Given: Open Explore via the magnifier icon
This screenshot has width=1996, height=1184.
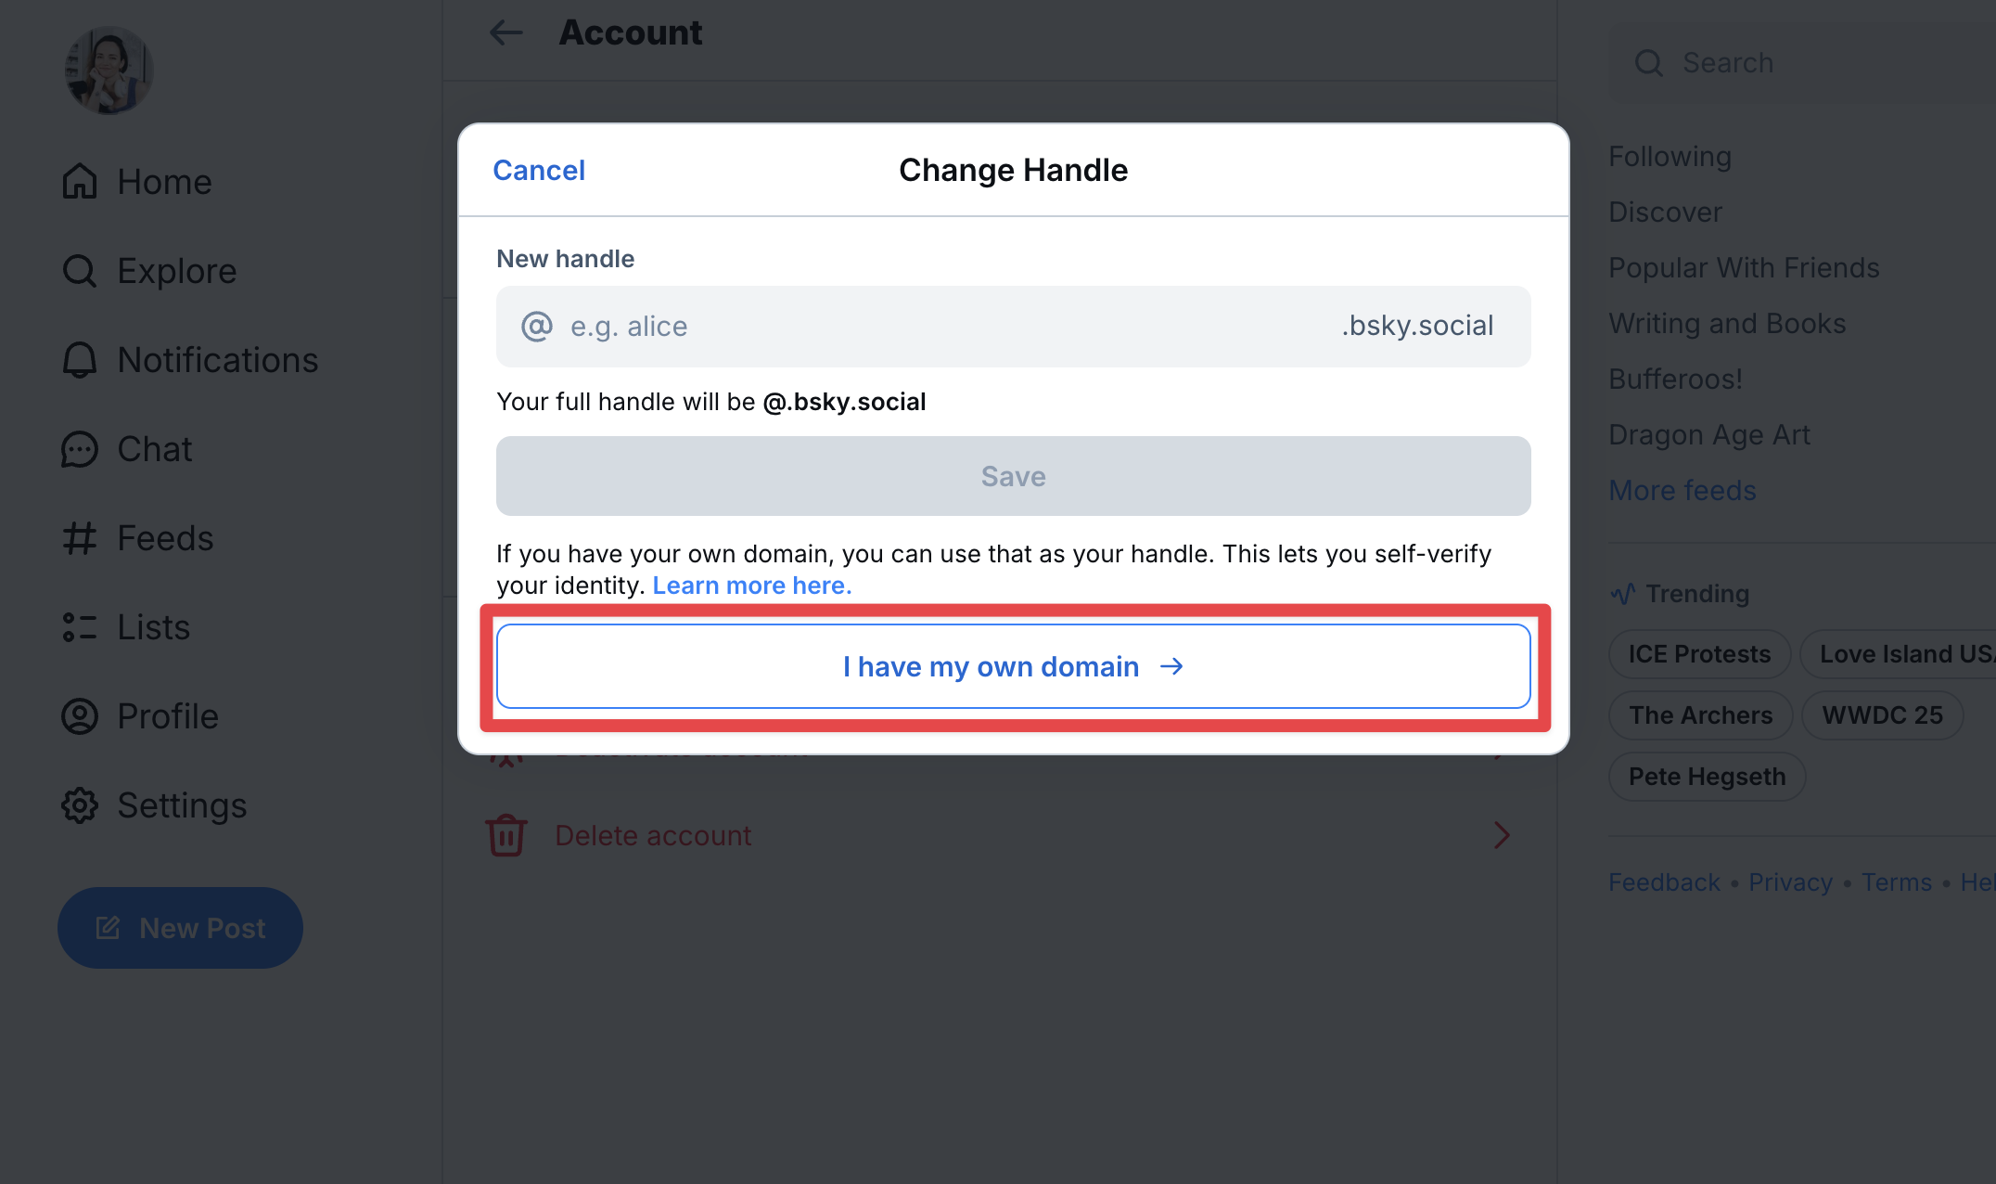Looking at the screenshot, I should click(x=80, y=271).
